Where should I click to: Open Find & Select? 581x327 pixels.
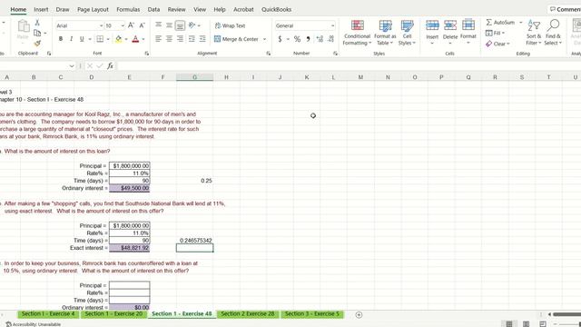(553, 33)
